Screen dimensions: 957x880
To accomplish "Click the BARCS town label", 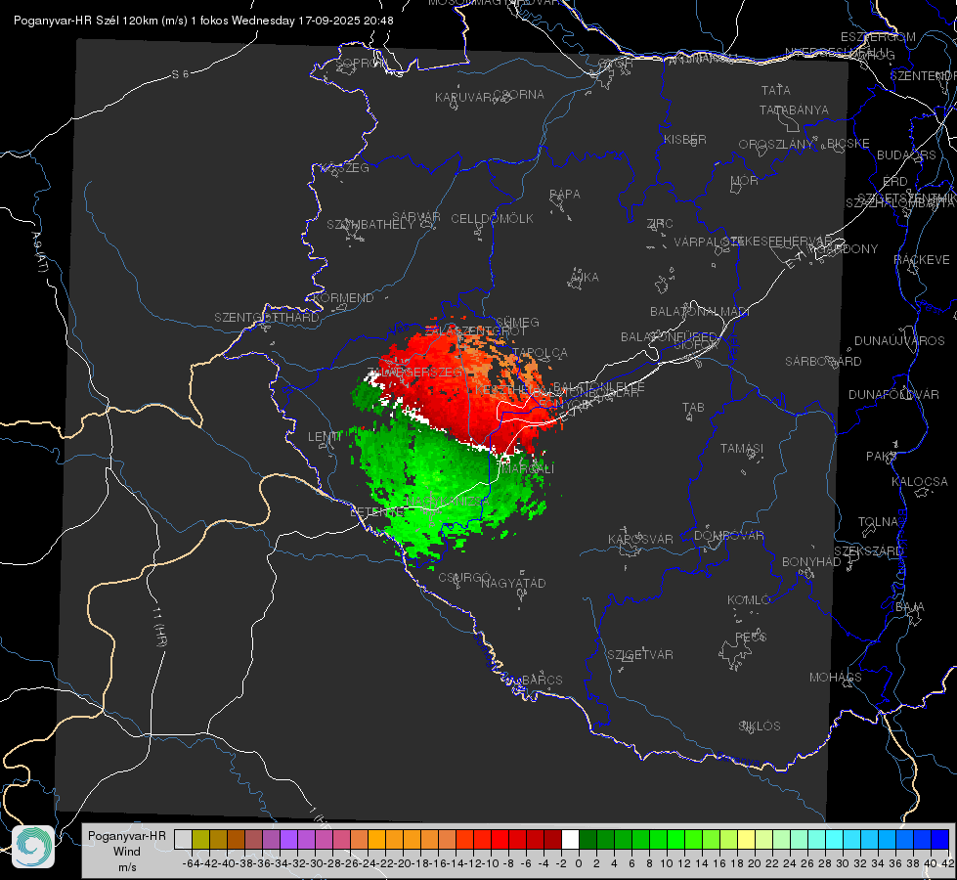I will pyautogui.click(x=543, y=680).
